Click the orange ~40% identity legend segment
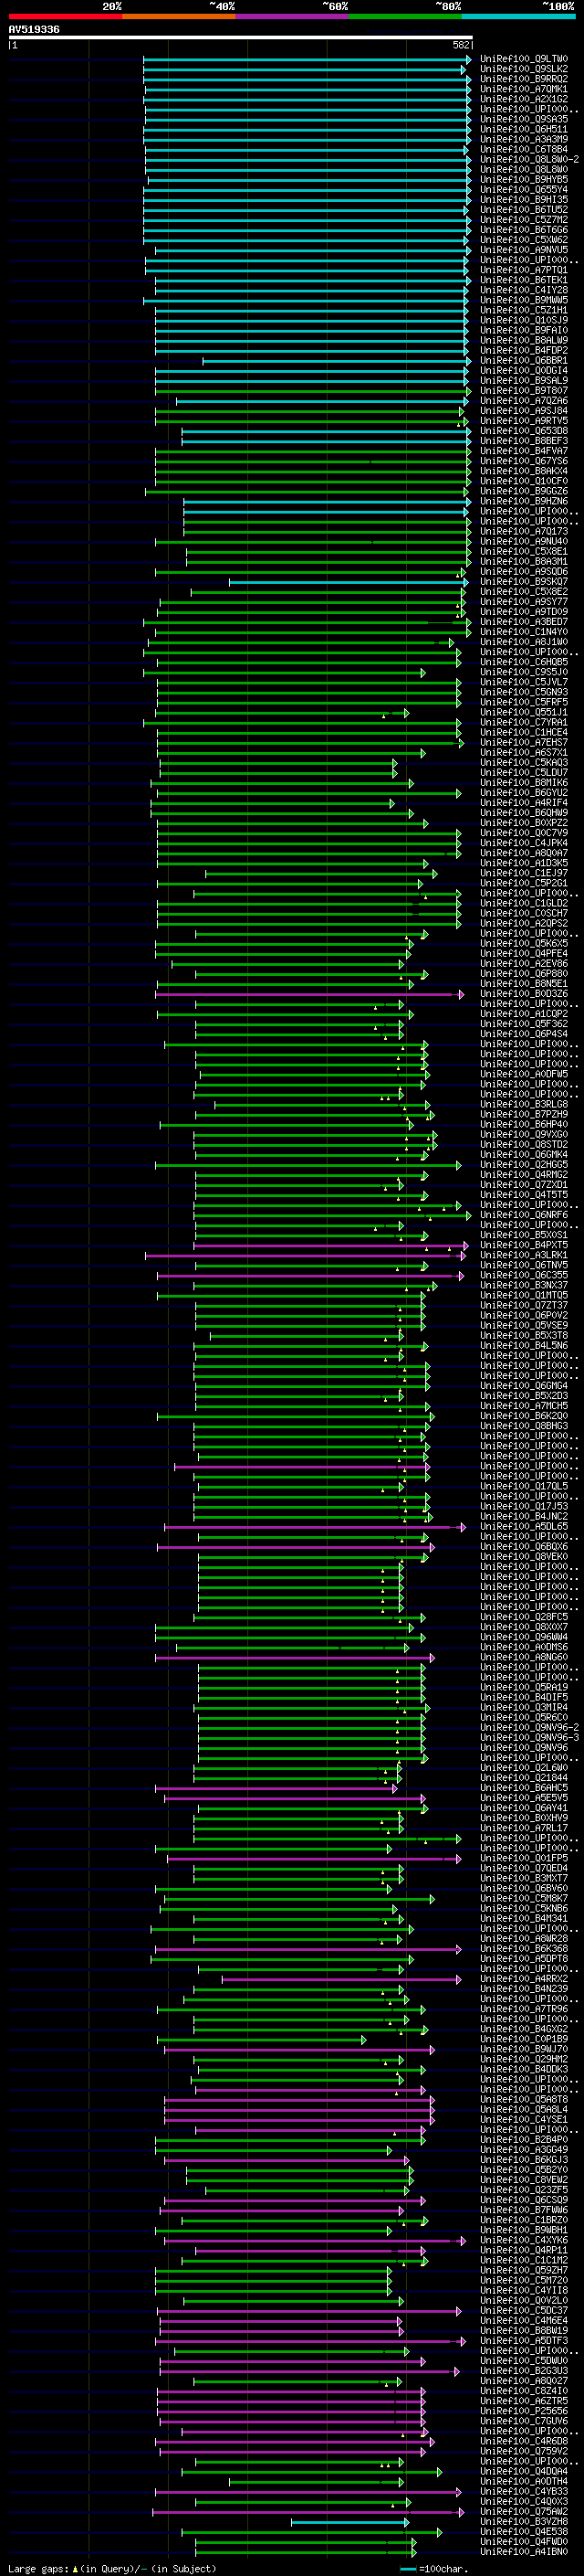The width and height of the screenshot is (584, 2576). coord(179,16)
